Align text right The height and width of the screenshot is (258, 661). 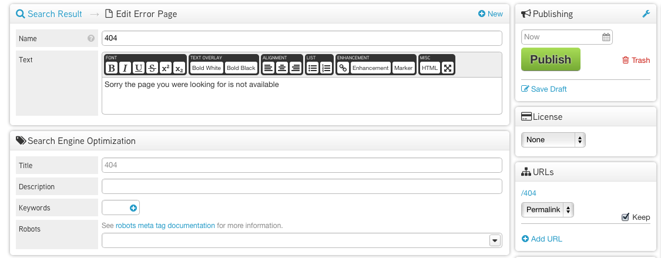click(x=296, y=68)
